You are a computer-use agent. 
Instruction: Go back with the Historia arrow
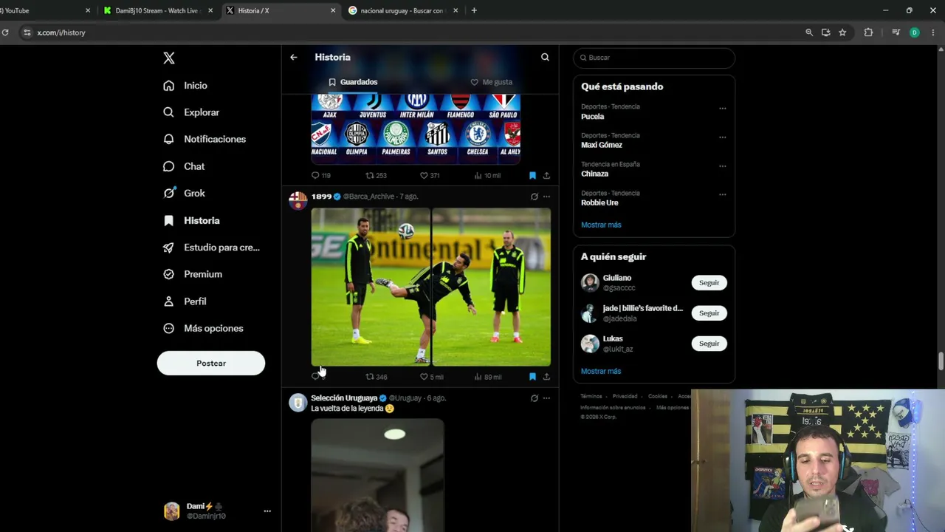click(294, 57)
